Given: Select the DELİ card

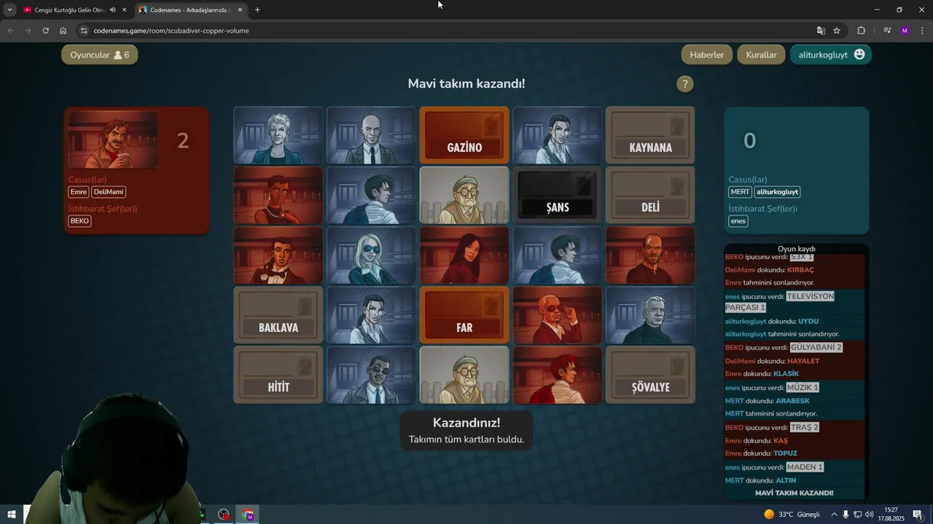Looking at the screenshot, I should click(x=650, y=195).
